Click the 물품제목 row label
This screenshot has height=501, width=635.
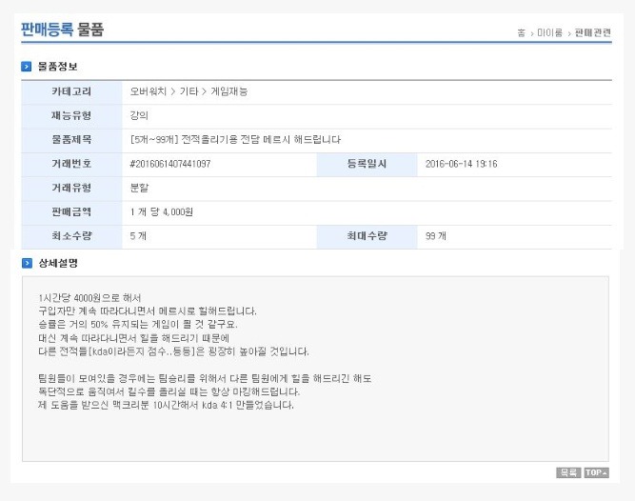[x=71, y=140]
